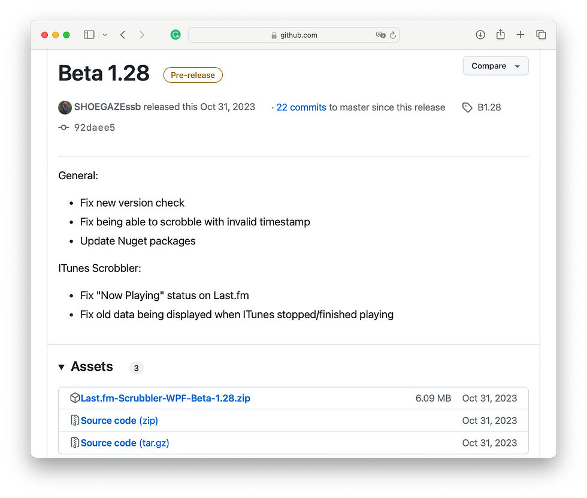This screenshot has height=498, width=587.
Task: Open the Compare dropdown
Action: coord(495,66)
